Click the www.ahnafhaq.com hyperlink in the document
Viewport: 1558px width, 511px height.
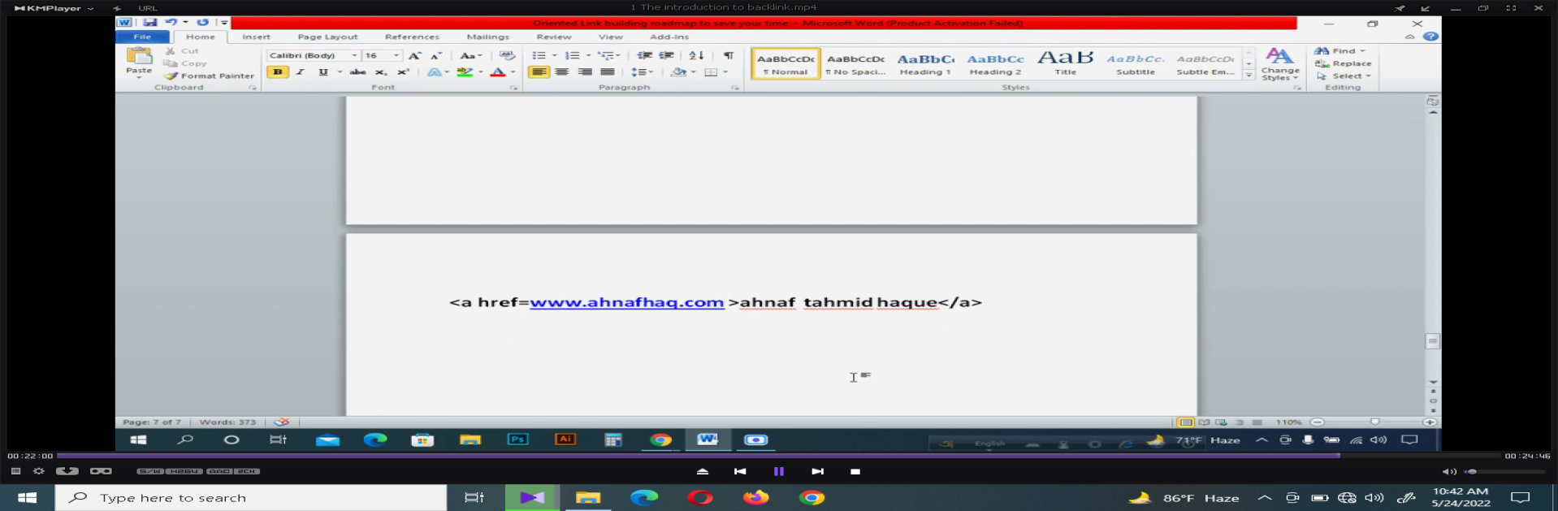click(626, 302)
